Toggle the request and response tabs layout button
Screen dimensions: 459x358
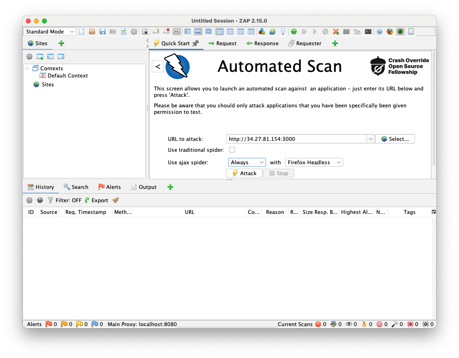220,31
